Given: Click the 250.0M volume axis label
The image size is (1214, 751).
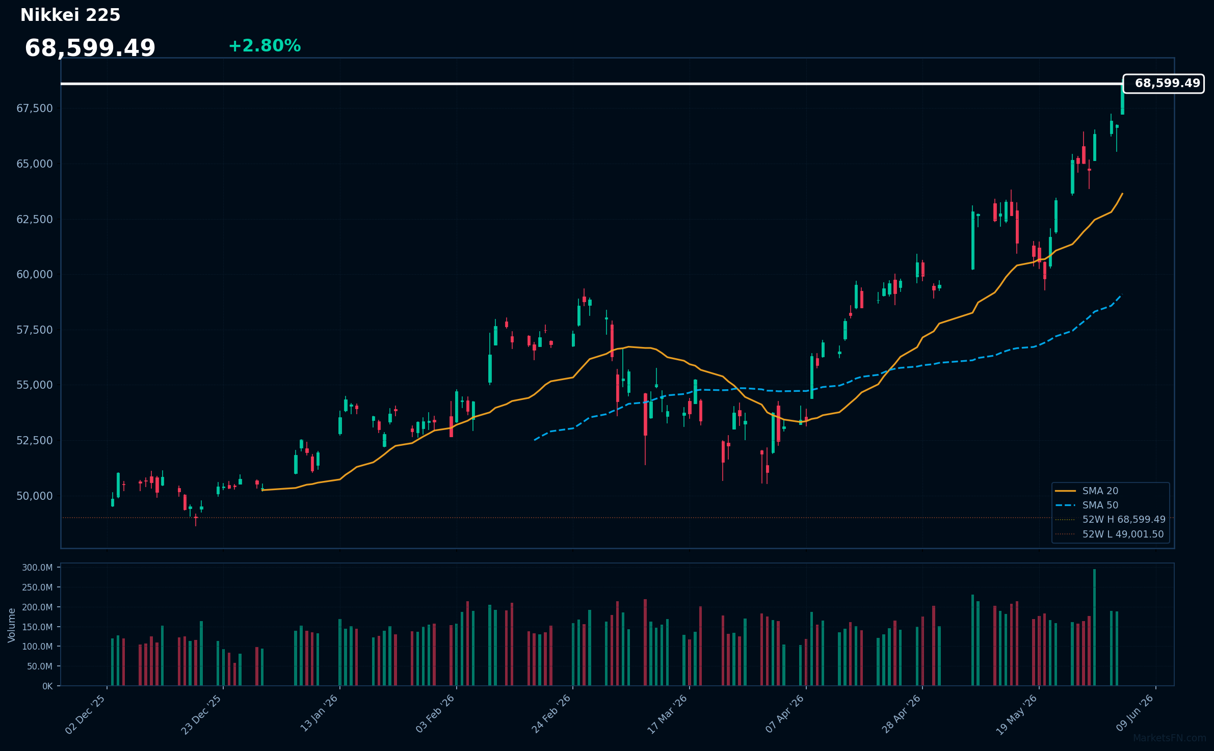Looking at the screenshot, I should (37, 587).
